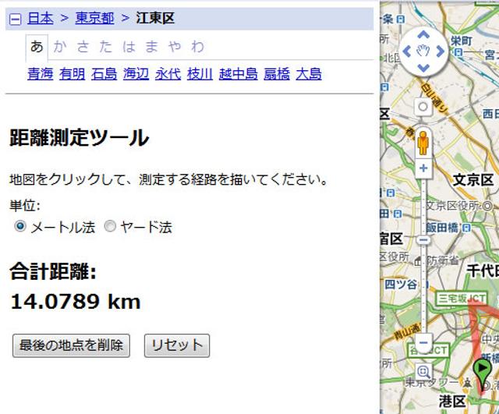Select the た kana tab

point(106,47)
